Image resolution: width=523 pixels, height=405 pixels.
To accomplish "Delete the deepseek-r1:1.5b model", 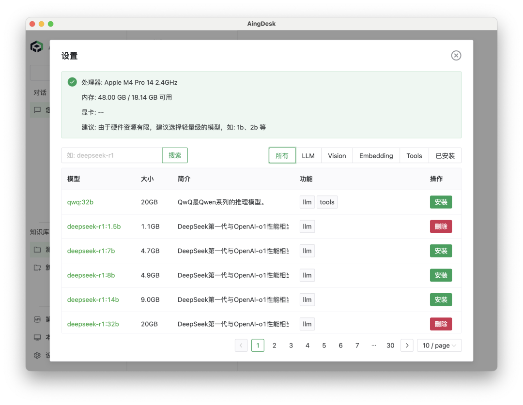I will [441, 226].
